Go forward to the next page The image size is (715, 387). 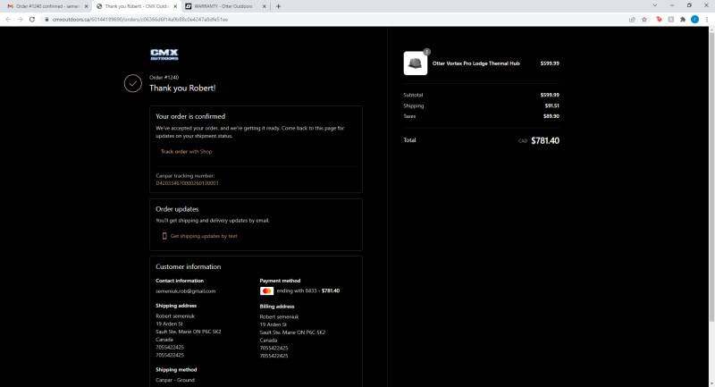pyautogui.click(x=20, y=20)
